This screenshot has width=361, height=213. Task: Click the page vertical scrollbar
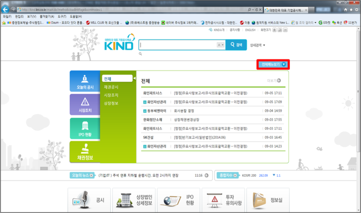(358, 92)
